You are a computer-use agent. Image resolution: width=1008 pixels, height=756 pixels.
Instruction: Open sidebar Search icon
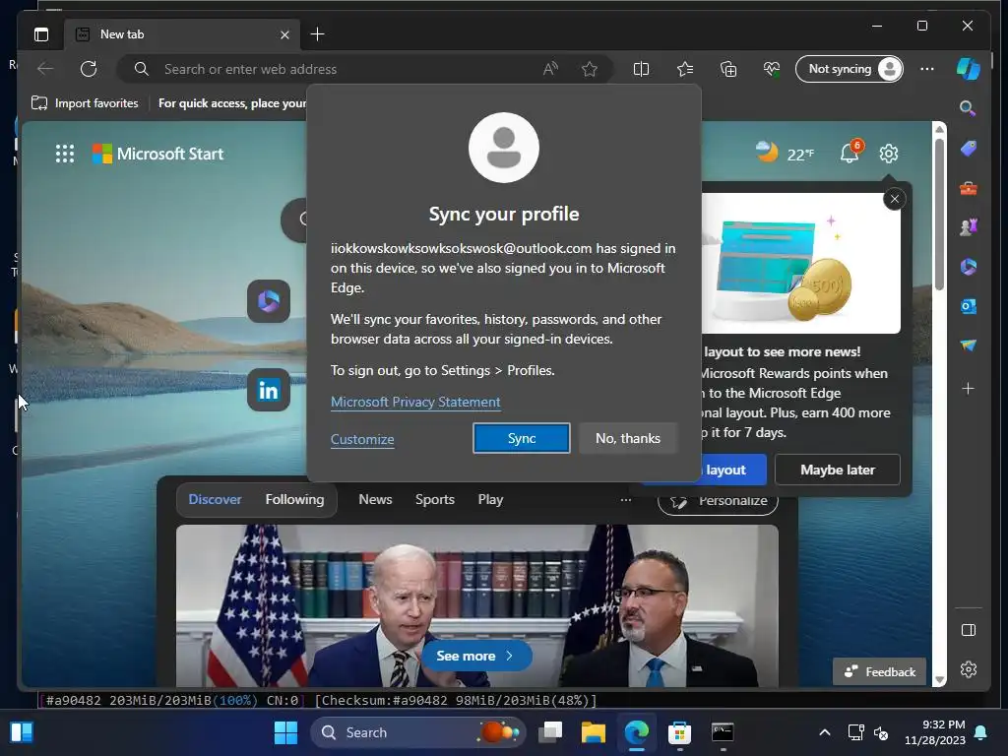[968, 108]
